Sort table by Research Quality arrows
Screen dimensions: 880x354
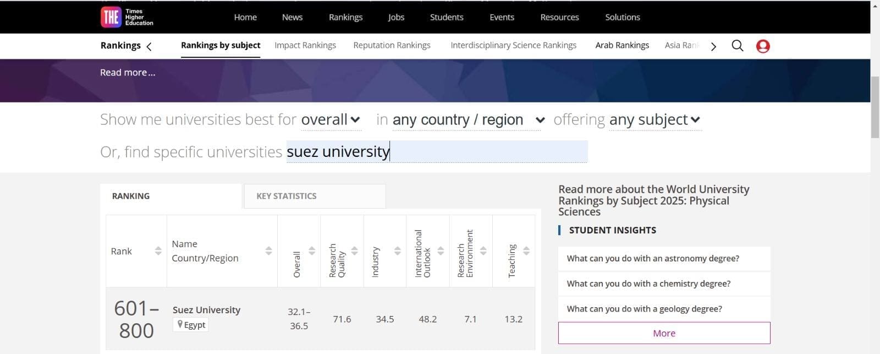point(355,251)
